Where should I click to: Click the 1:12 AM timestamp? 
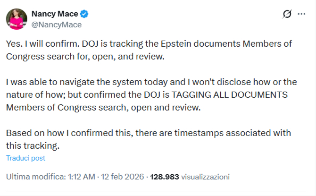tap(81, 177)
